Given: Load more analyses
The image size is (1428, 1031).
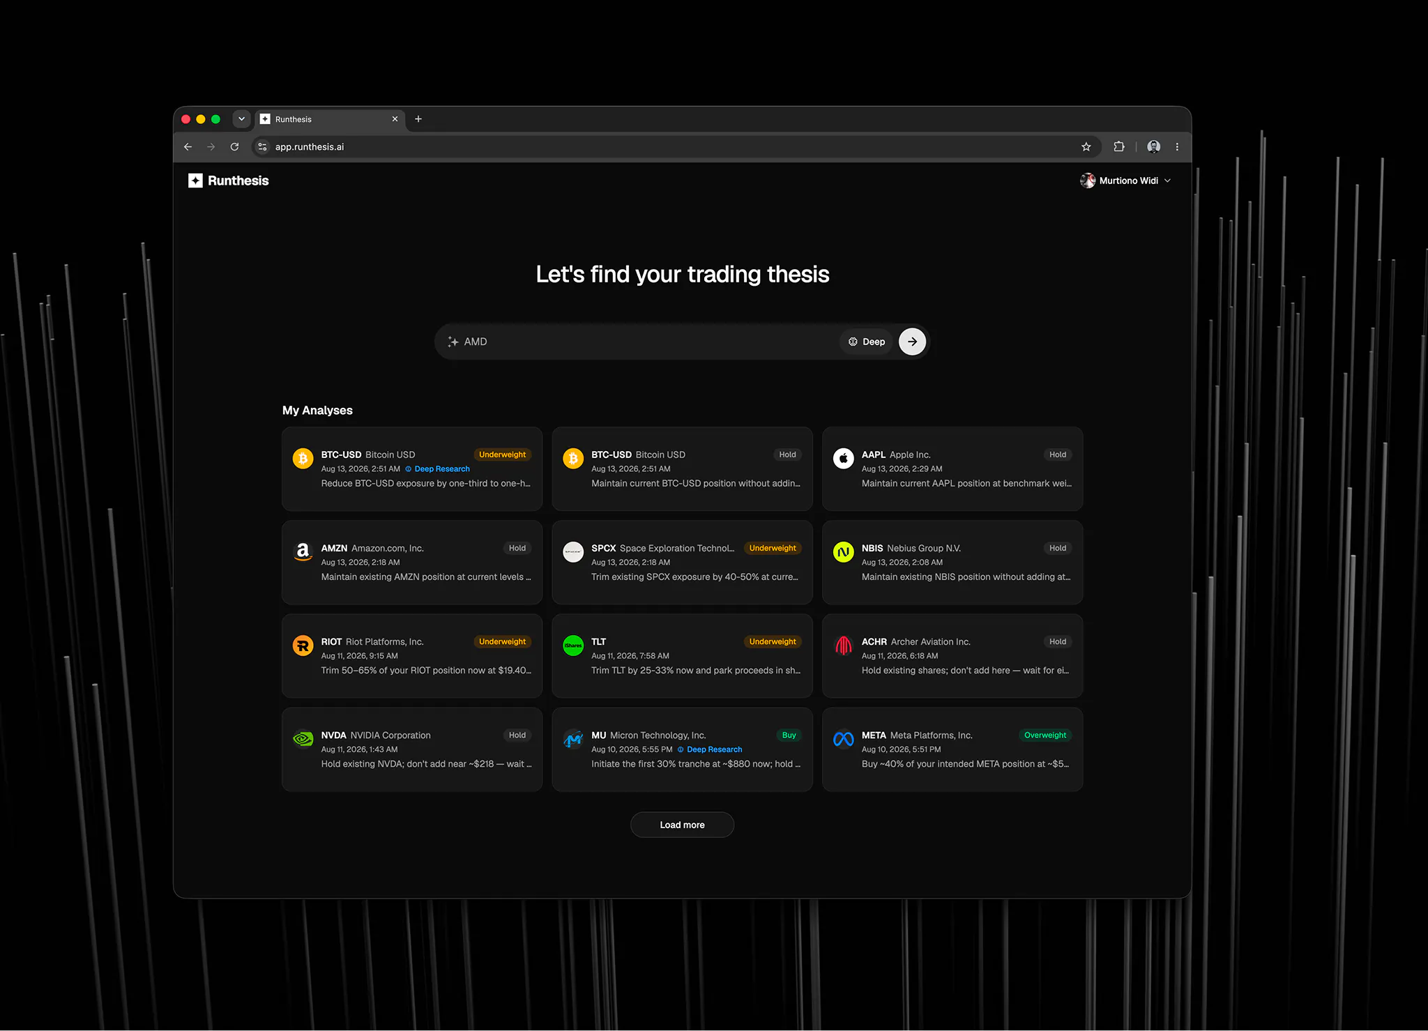Looking at the screenshot, I should click(x=682, y=825).
